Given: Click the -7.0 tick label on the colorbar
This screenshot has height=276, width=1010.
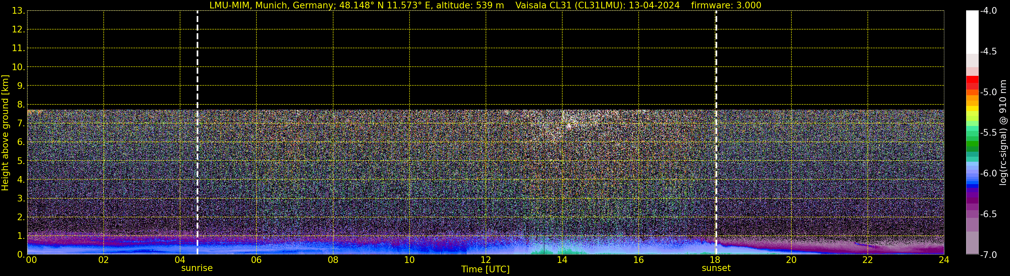Looking at the screenshot, I should click(988, 255).
